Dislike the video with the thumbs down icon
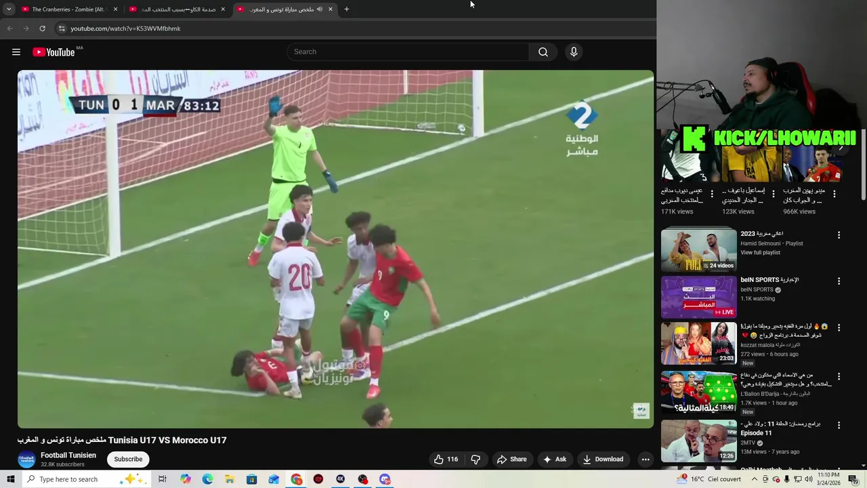The image size is (867, 488). coord(475,460)
